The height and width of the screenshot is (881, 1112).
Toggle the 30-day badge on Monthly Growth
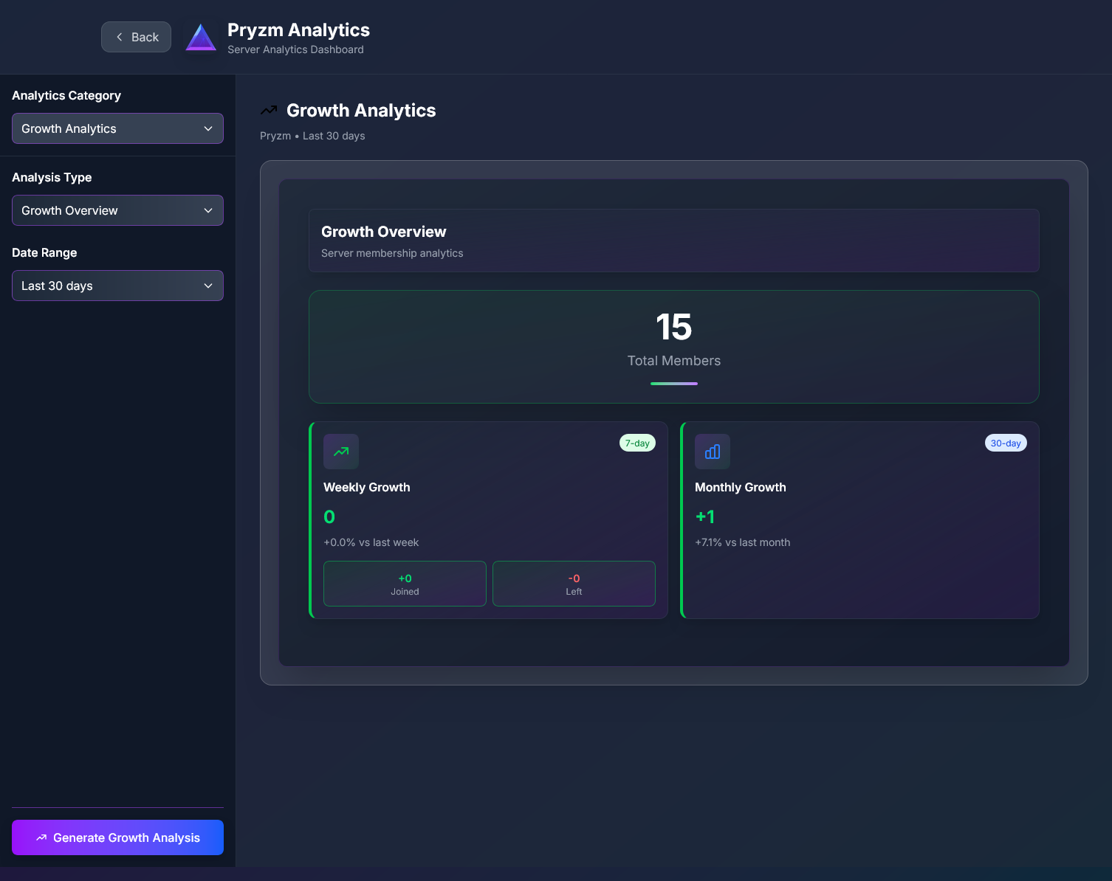[1006, 443]
